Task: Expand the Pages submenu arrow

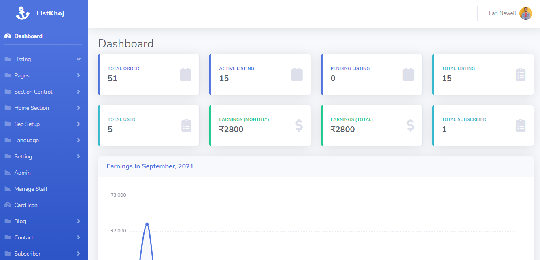Action: 79,75
